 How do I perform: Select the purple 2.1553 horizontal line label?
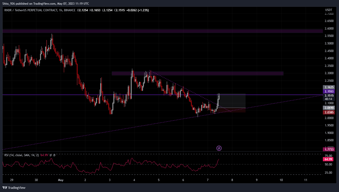coord(329,92)
